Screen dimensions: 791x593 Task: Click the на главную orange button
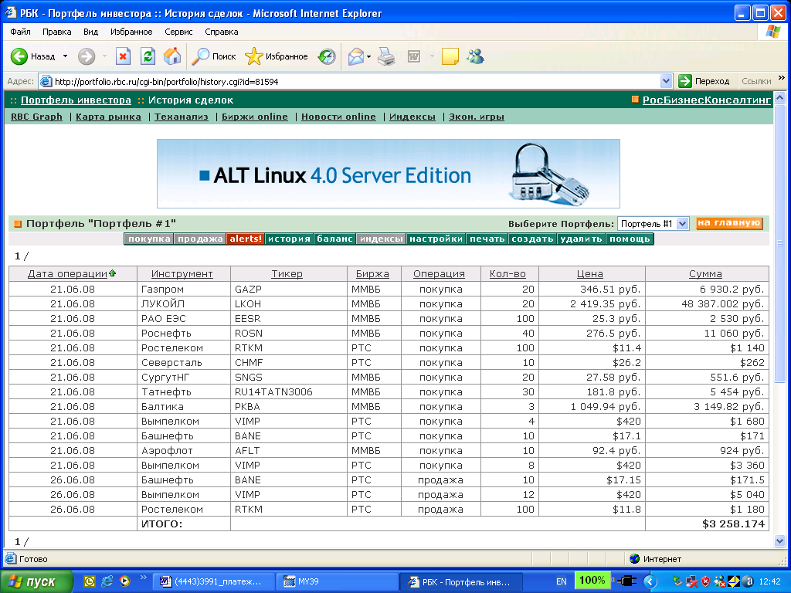point(729,223)
